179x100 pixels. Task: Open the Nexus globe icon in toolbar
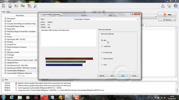click(x=10, y=6)
